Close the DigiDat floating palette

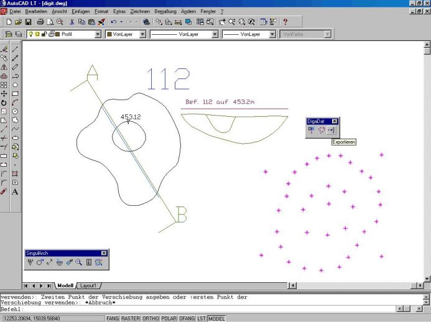335,121
